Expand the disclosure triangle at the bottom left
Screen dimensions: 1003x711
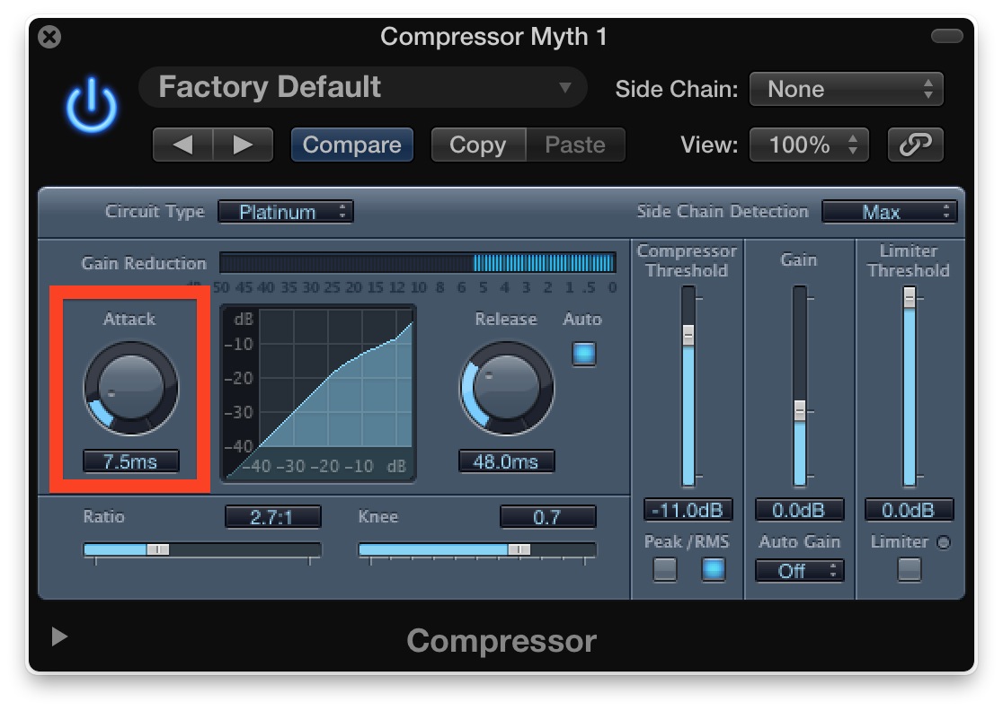(x=59, y=636)
